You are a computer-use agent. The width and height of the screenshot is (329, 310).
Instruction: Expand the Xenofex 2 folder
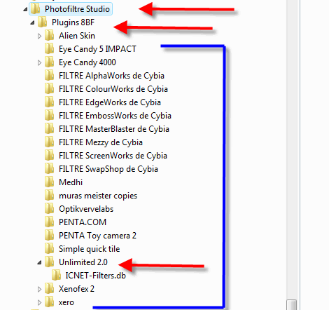39,289
